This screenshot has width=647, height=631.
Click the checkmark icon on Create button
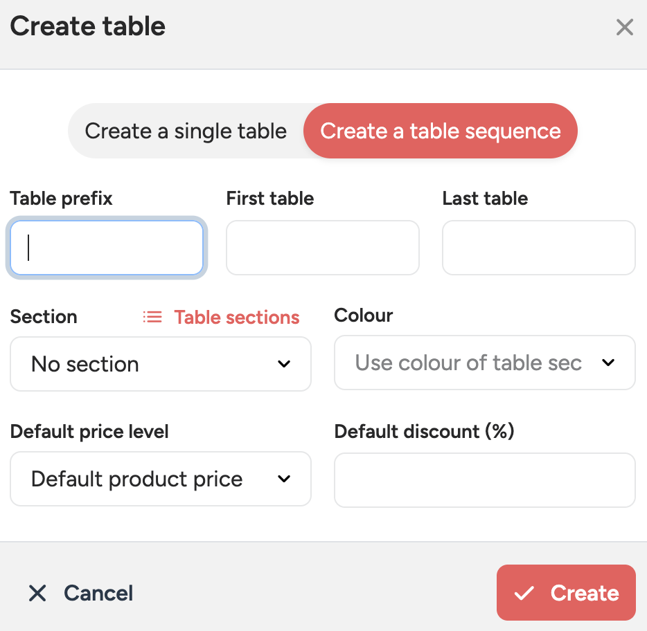524,593
